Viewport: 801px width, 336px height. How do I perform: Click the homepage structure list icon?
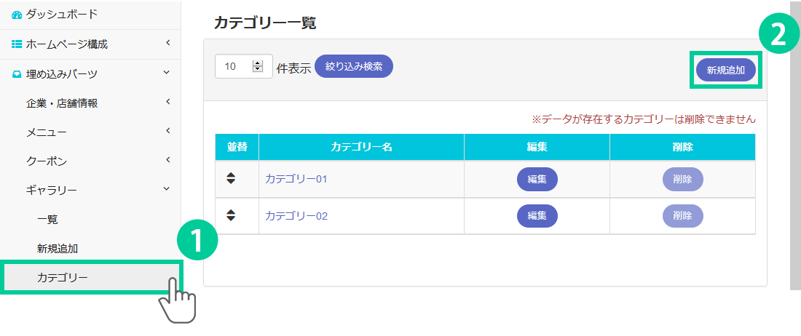pos(17,44)
